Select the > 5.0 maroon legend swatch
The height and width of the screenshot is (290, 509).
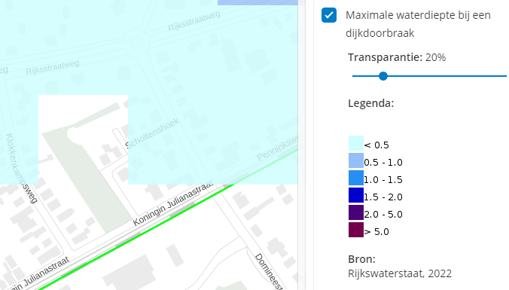tap(356, 230)
